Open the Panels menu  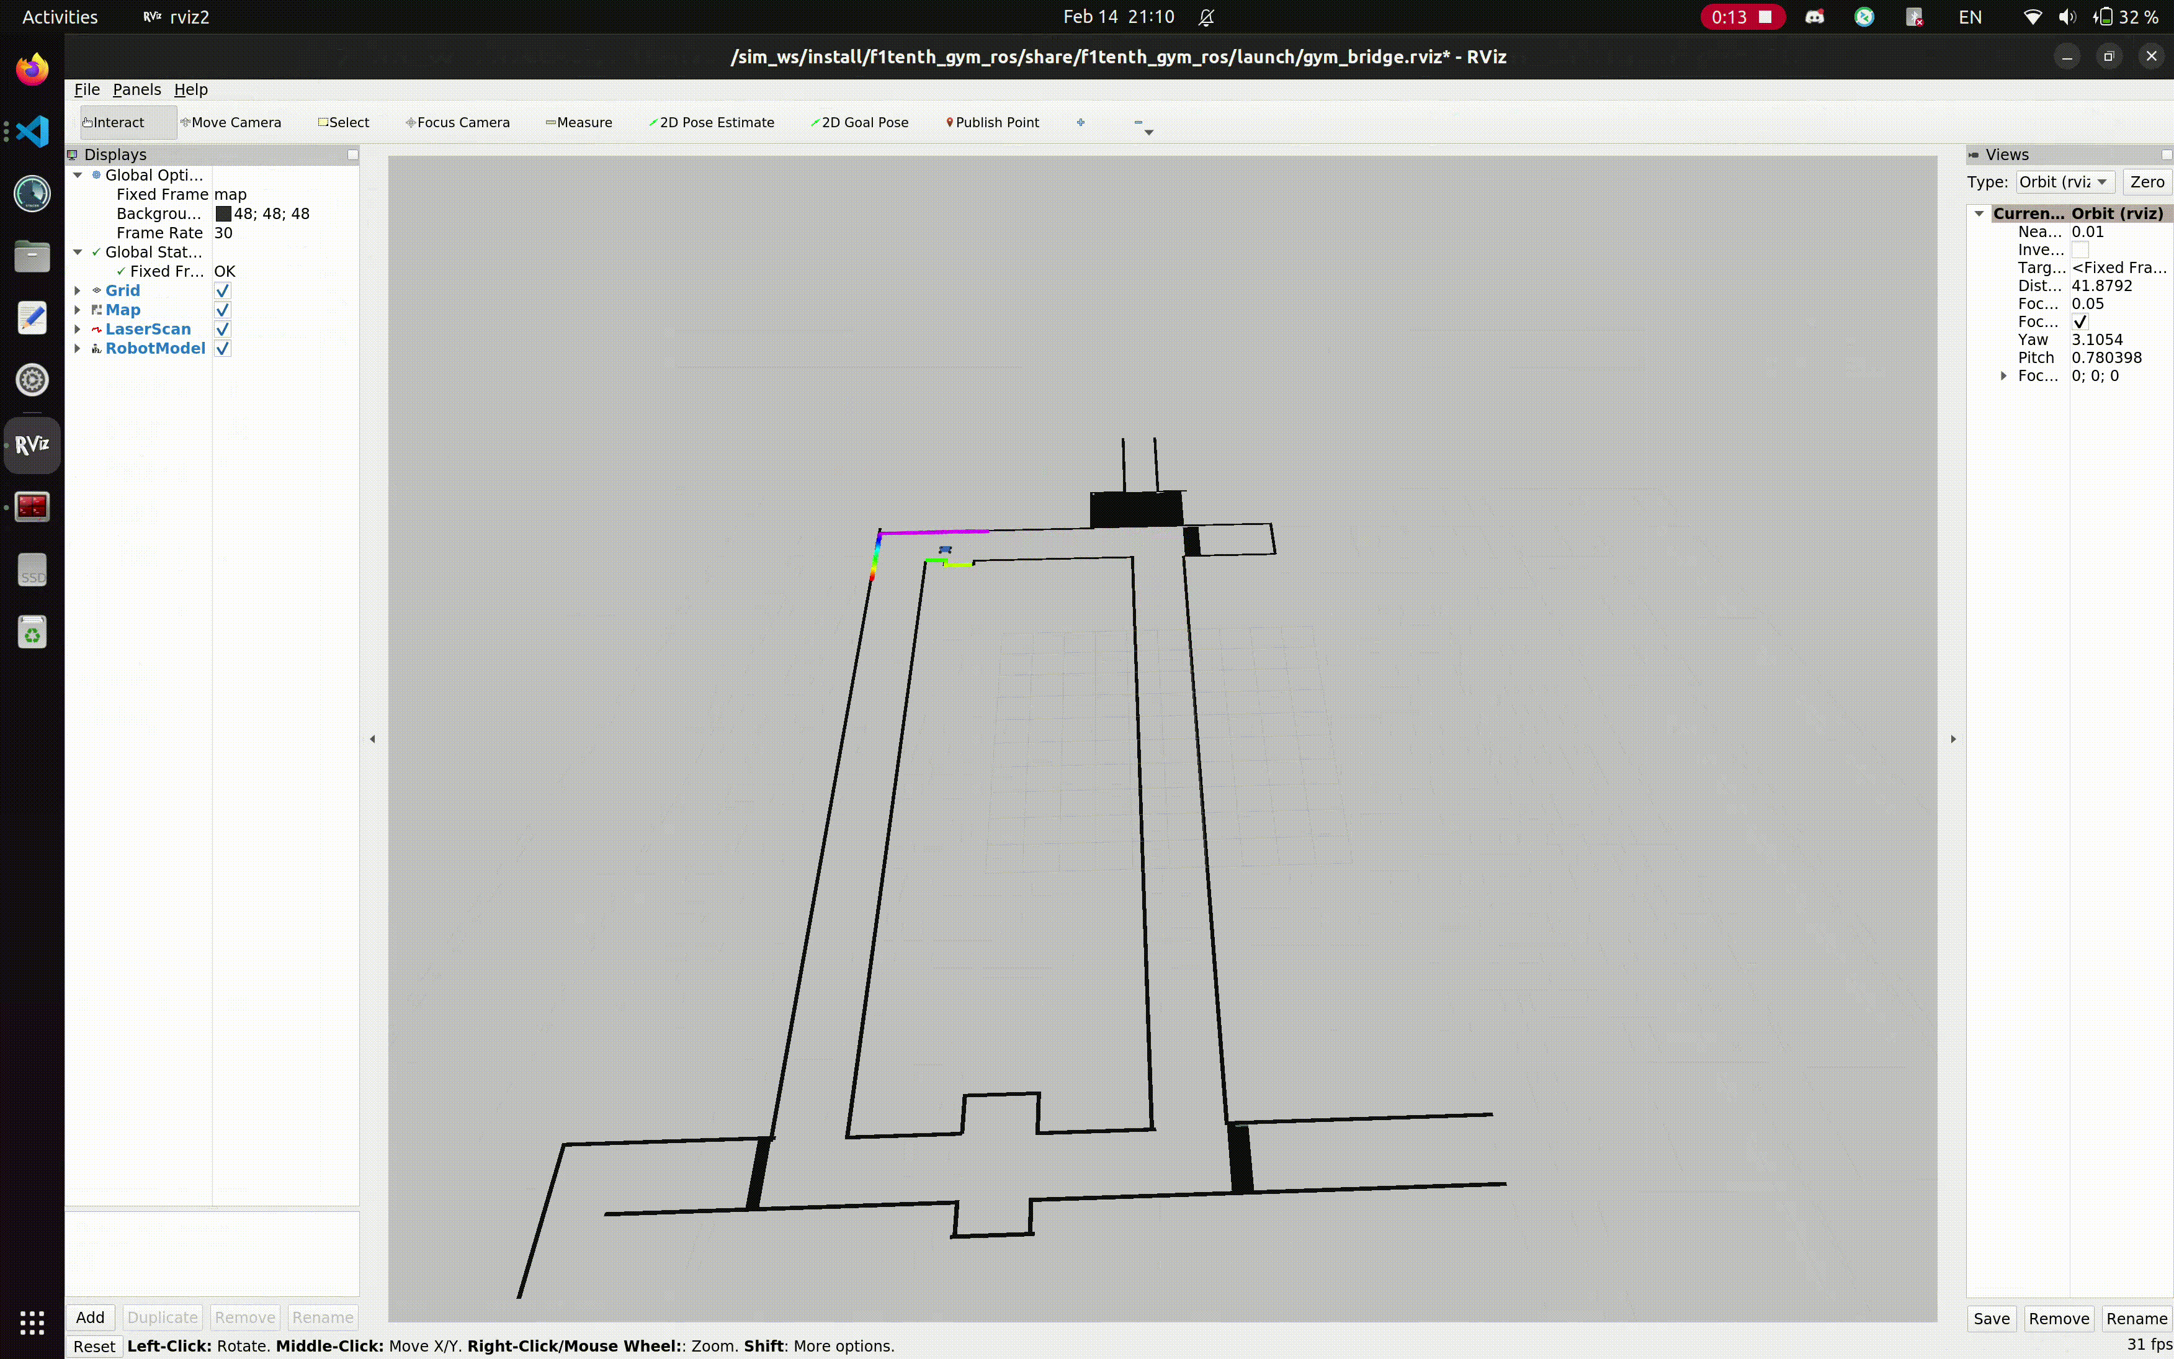136,89
